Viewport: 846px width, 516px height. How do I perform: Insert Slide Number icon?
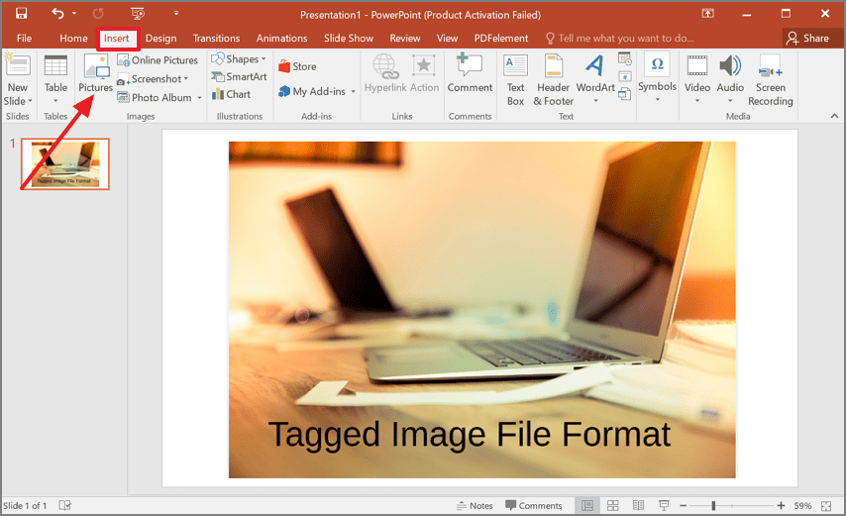click(x=625, y=76)
